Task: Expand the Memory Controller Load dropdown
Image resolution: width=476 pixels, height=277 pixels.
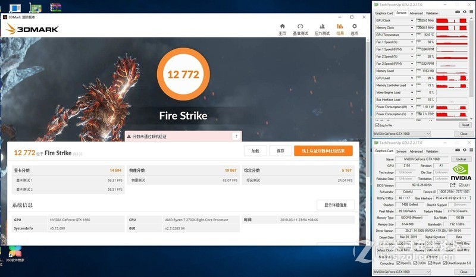Action: pos(412,85)
